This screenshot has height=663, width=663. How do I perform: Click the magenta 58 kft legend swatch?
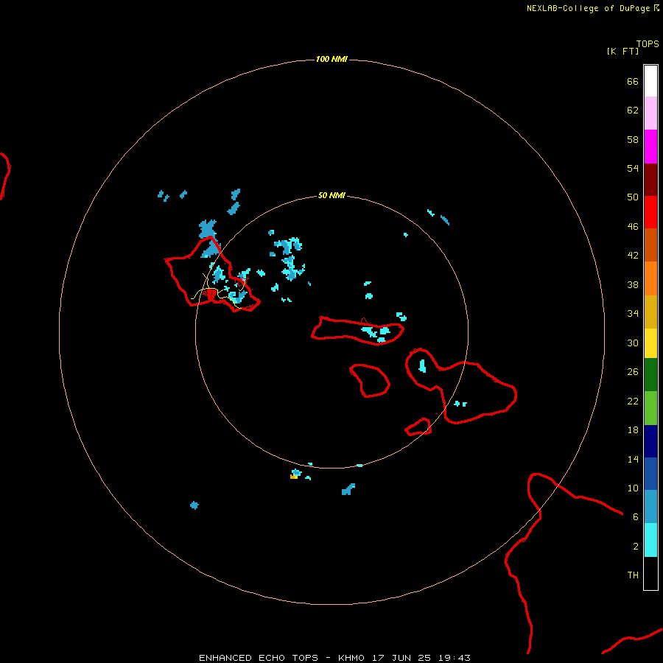(650, 147)
